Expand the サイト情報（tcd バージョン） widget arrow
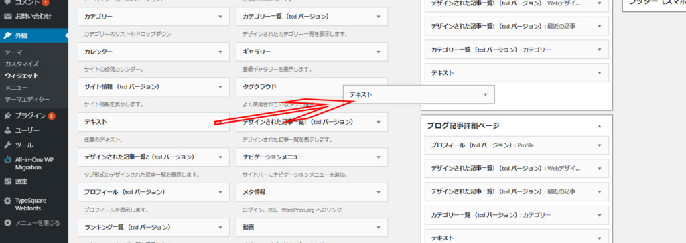The height and width of the screenshot is (243, 686). pyautogui.click(x=220, y=87)
